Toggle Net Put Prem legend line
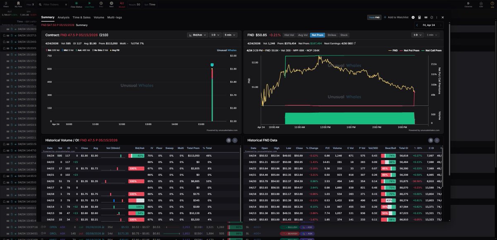The height and width of the screenshot is (240, 497). (410, 50)
